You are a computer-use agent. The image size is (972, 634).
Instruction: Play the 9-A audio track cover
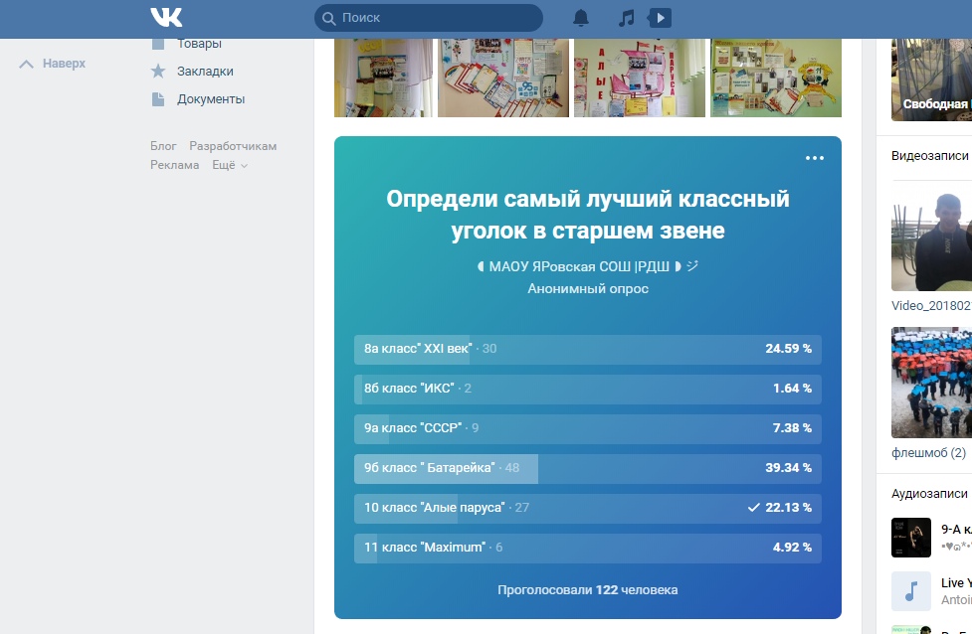click(x=910, y=538)
